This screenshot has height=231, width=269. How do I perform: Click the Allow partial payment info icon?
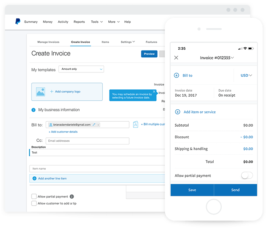pyautogui.click(x=72, y=196)
